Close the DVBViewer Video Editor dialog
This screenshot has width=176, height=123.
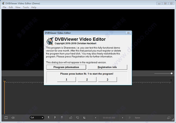click(x=128, y=33)
